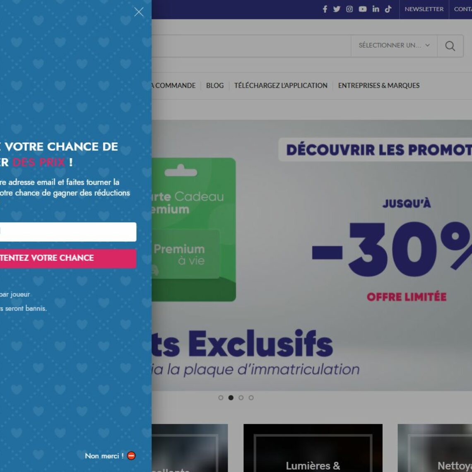
Task: Click the search magnifier icon
Action: click(x=450, y=46)
